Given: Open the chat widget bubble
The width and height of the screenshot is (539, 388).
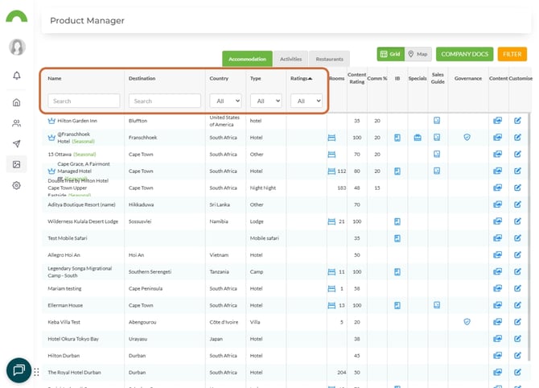Looking at the screenshot, I should 19,370.
